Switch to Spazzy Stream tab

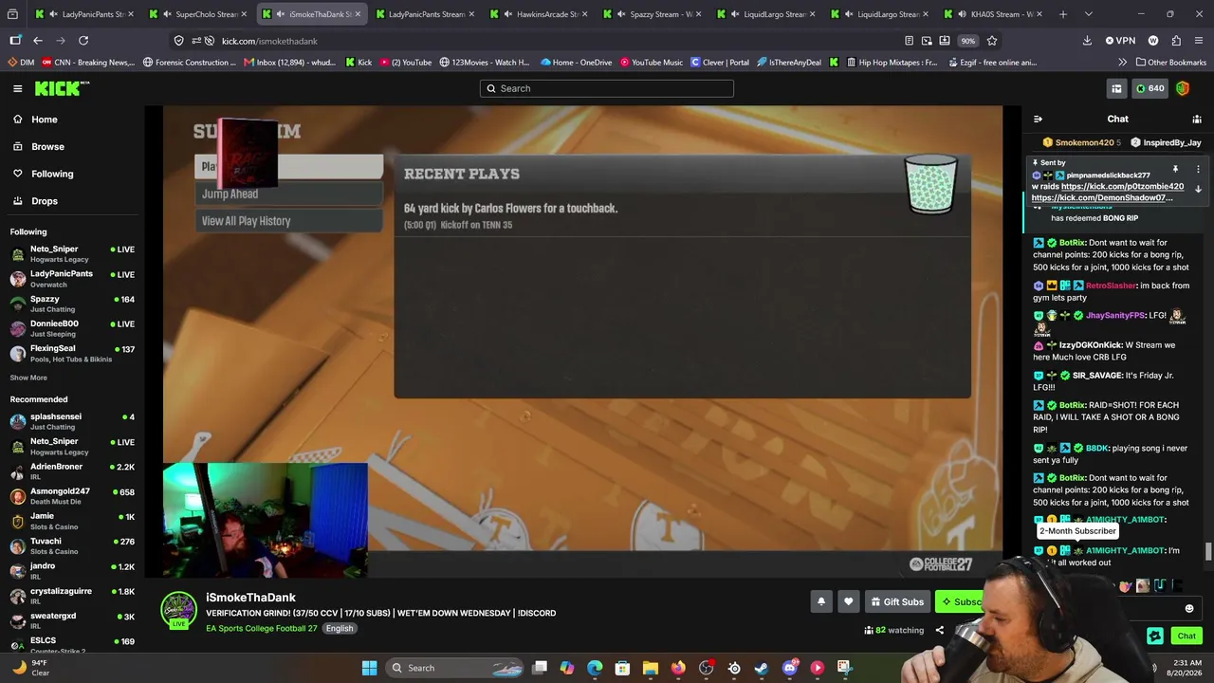coord(654,14)
